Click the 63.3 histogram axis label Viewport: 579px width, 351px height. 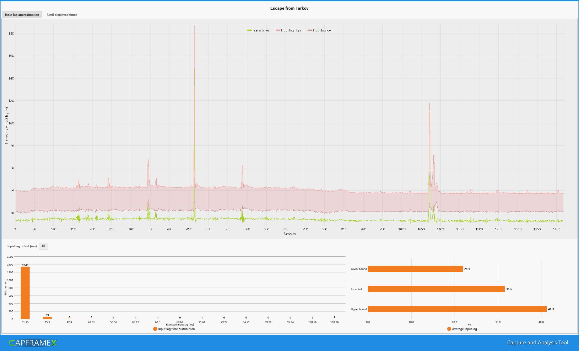coord(158,322)
